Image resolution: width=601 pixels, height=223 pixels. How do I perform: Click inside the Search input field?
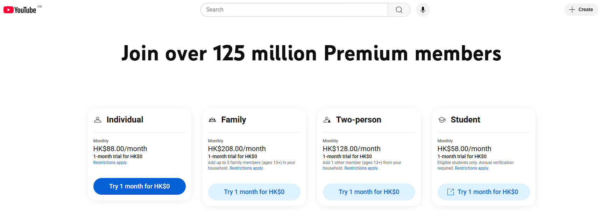[x=294, y=9]
